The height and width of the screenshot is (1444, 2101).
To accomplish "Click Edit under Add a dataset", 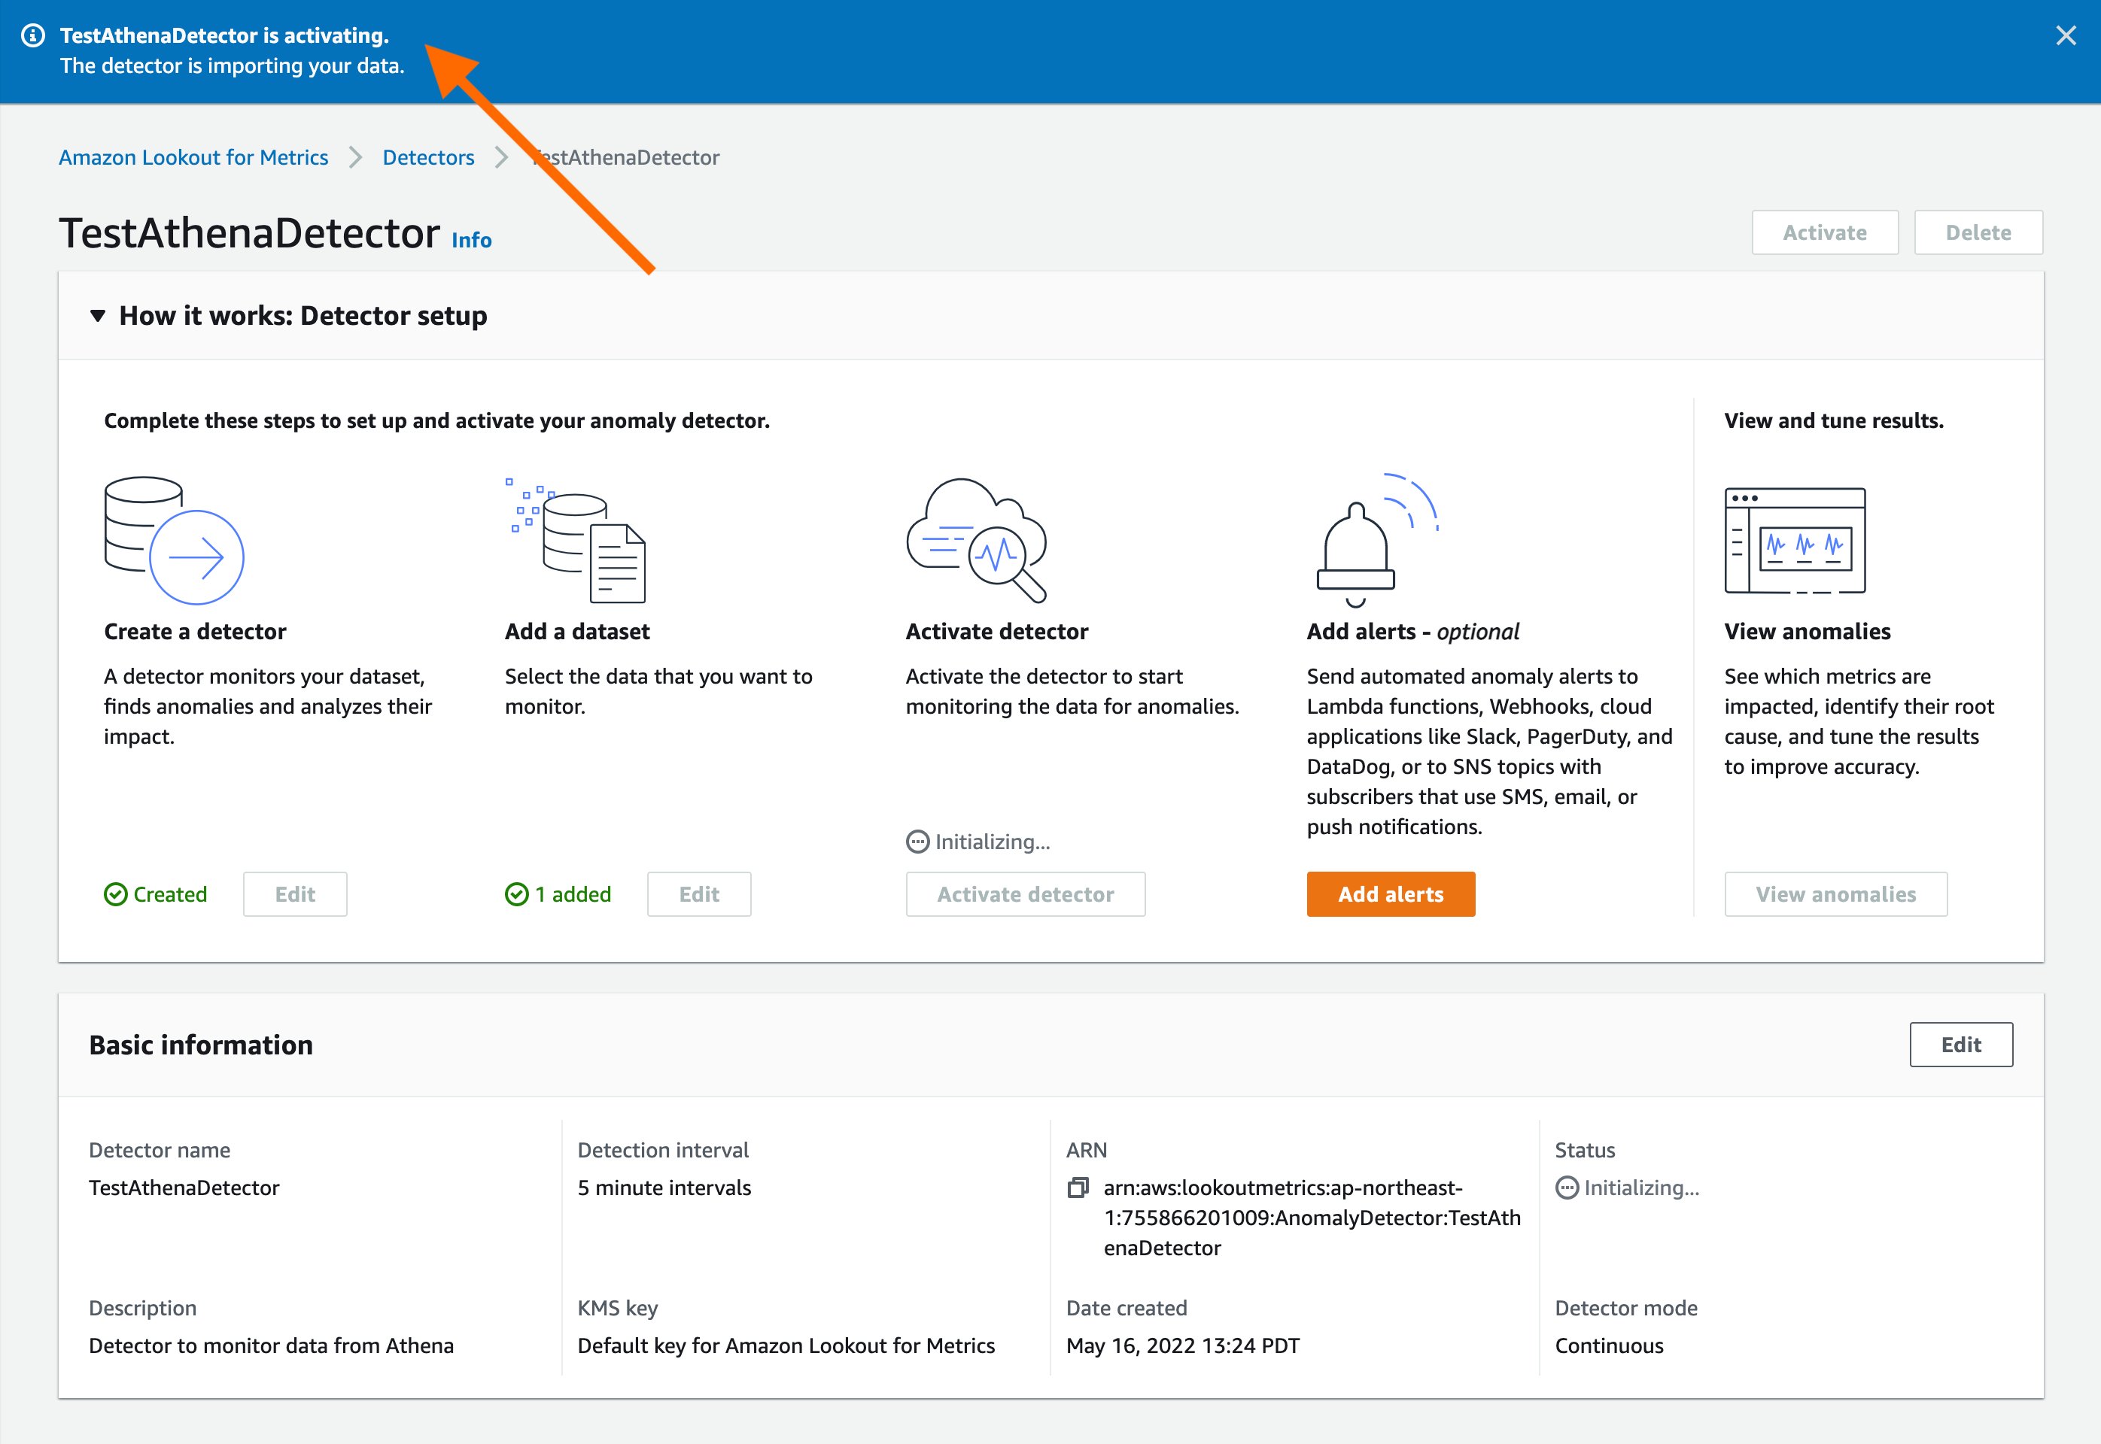I will coord(699,895).
